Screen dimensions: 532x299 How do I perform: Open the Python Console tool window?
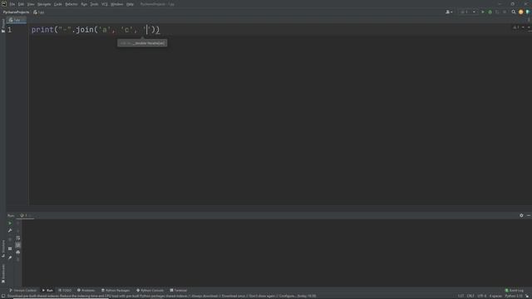tap(150, 291)
